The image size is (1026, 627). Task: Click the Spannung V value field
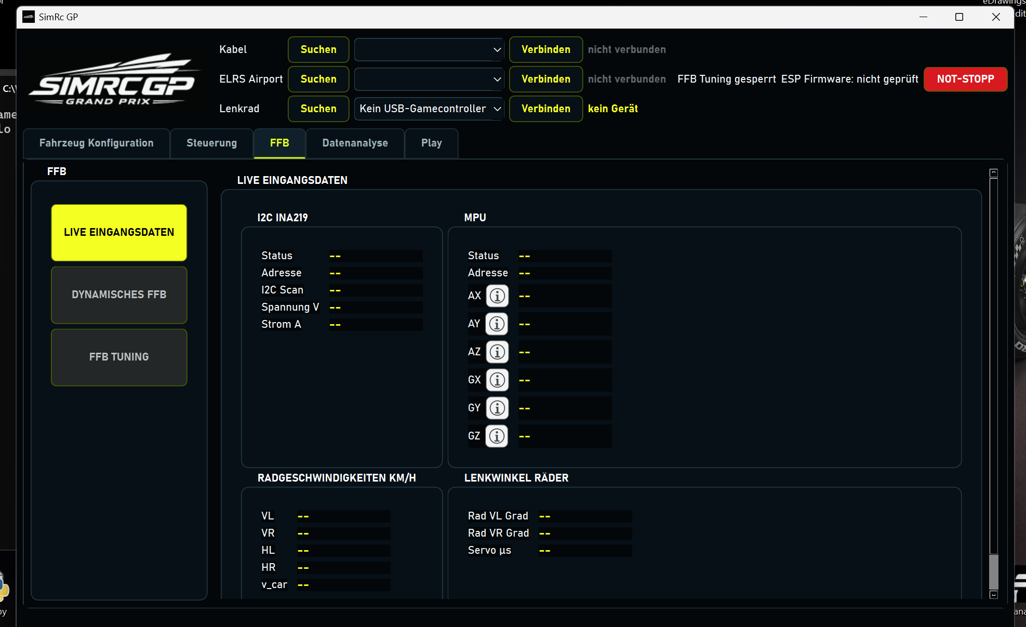point(376,307)
